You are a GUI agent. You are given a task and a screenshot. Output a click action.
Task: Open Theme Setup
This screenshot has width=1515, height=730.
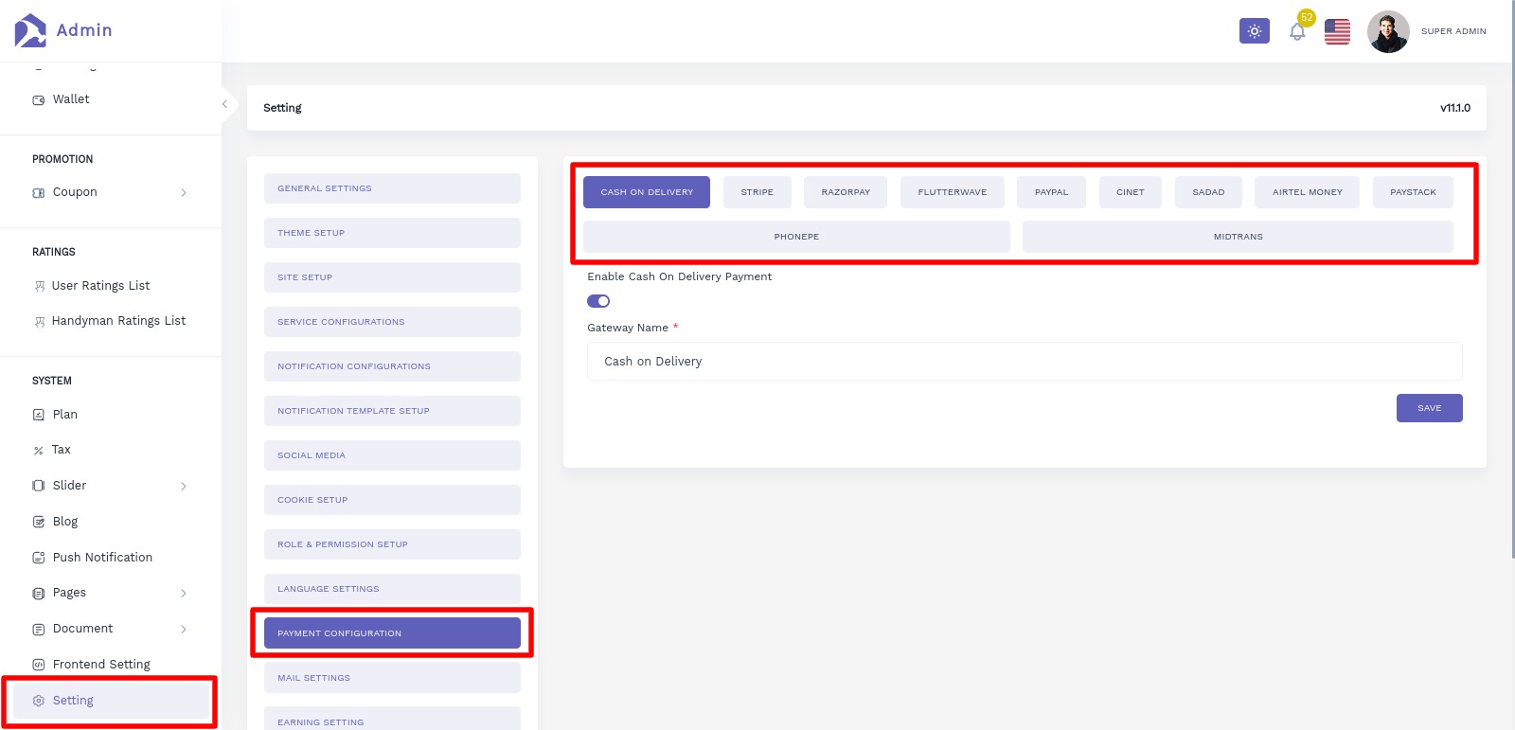point(392,233)
